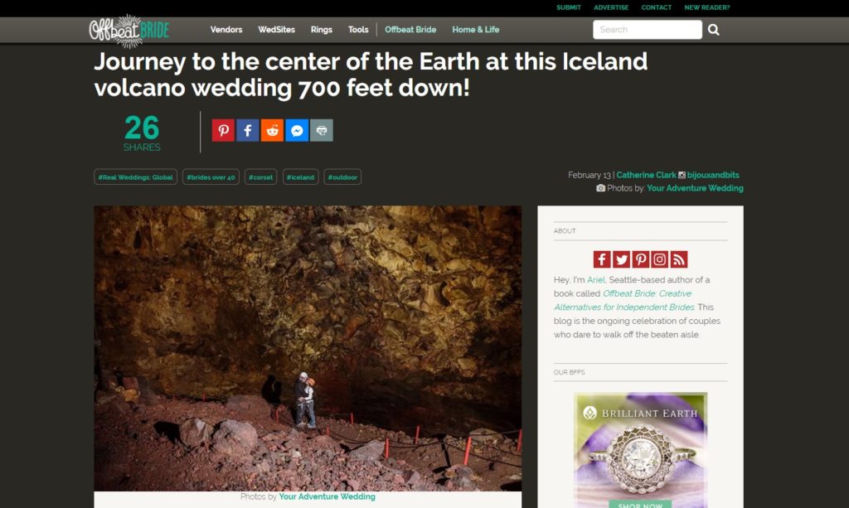Click the #iceland tag

[300, 177]
